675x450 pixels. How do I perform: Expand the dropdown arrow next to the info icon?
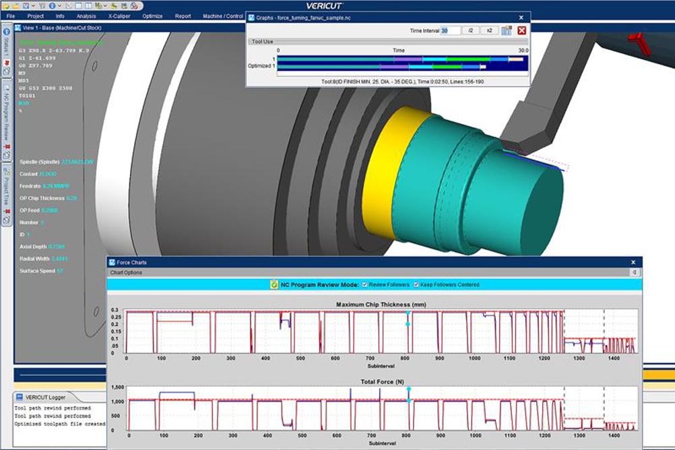[x=59, y=6]
